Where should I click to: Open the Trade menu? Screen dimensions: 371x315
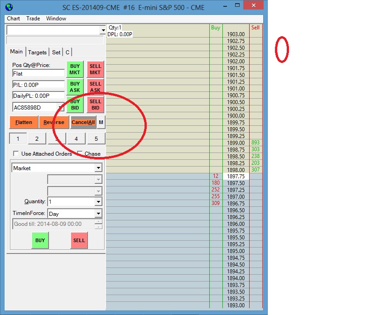(x=33, y=19)
